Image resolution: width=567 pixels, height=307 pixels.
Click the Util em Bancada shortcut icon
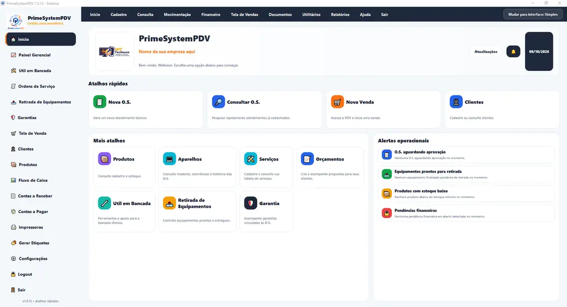point(104,203)
